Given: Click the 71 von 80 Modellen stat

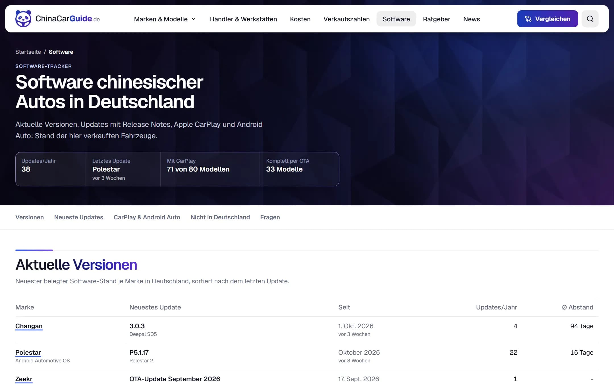Looking at the screenshot, I should point(198,169).
